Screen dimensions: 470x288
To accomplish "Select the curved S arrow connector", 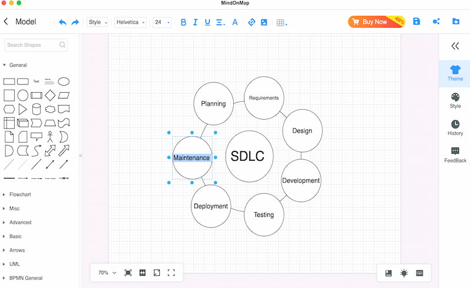I will pos(36,151).
